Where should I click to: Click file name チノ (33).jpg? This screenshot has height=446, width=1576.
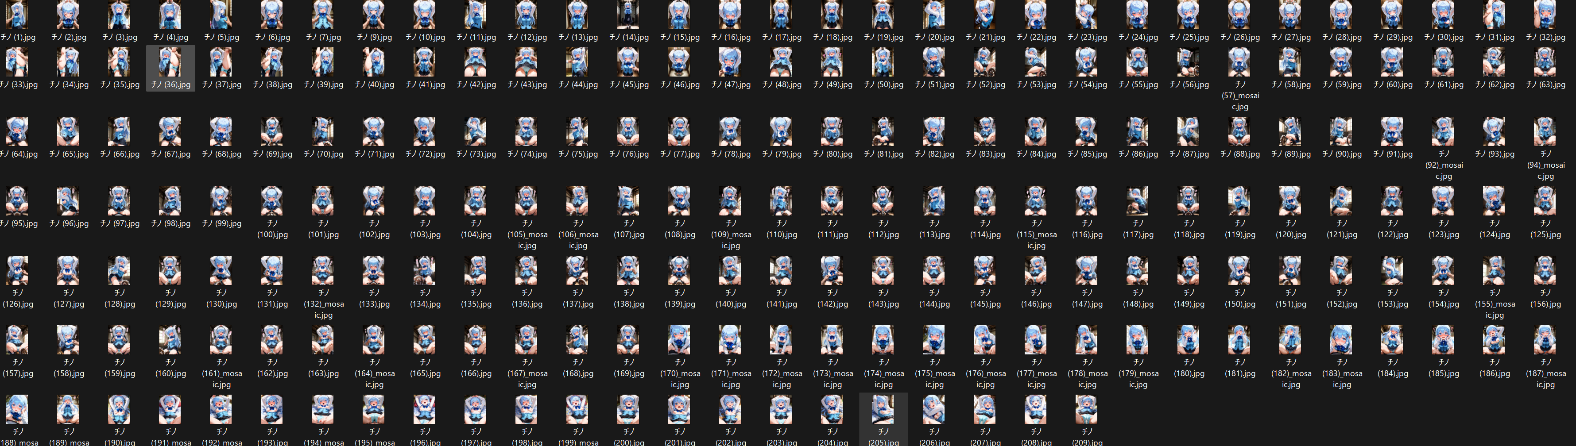click(18, 85)
